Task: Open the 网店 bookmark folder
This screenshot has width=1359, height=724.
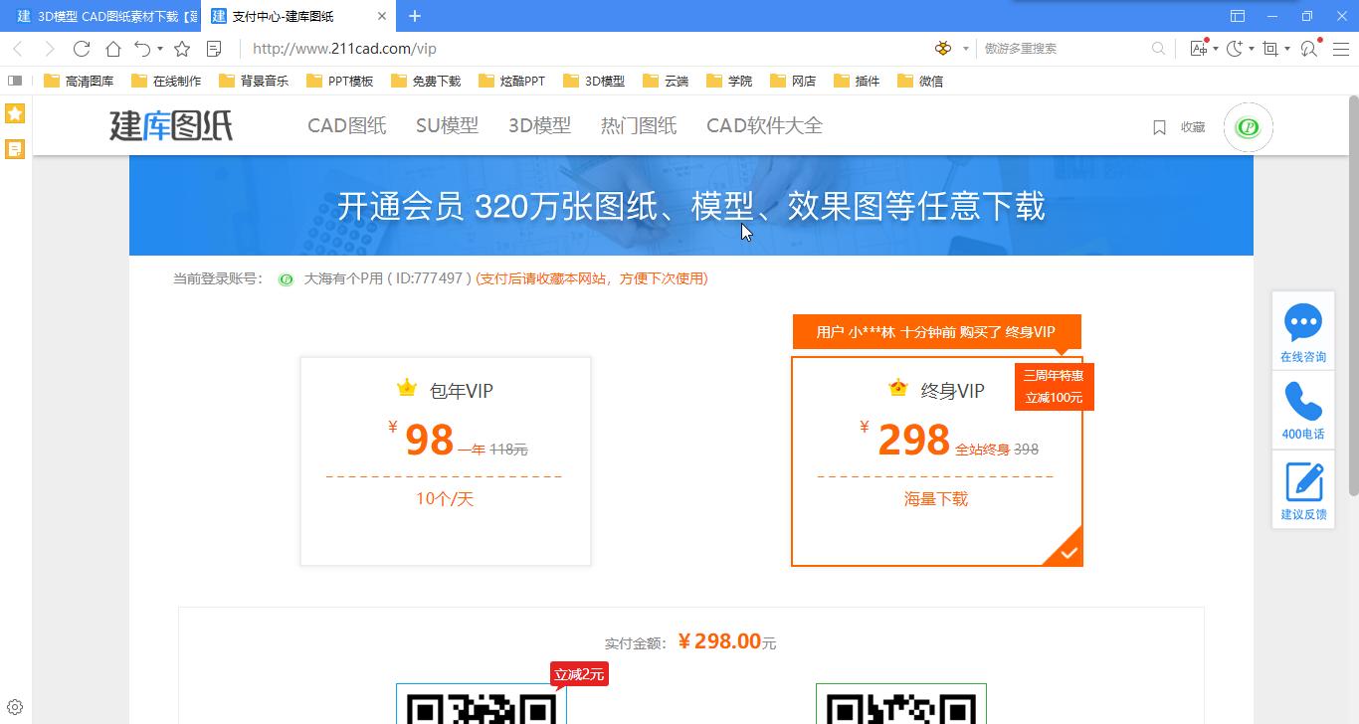Action: (x=794, y=81)
